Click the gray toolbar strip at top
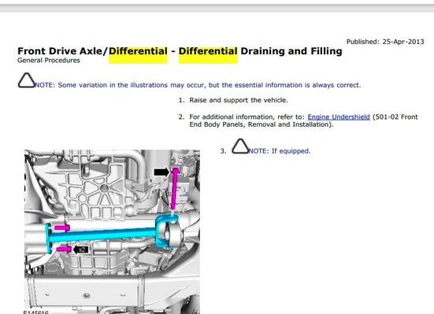The width and height of the screenshot is (434, 314). tap(217, 8)
